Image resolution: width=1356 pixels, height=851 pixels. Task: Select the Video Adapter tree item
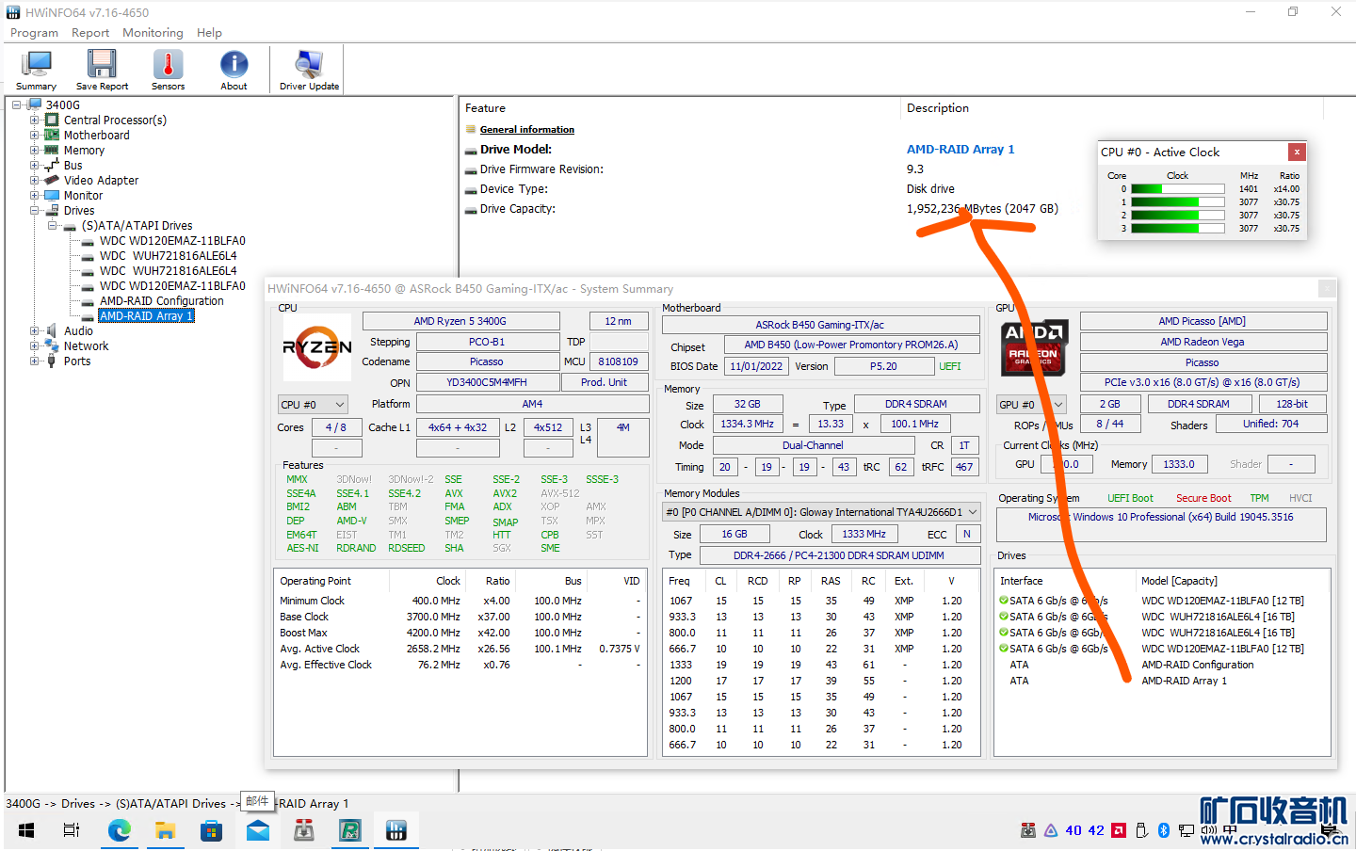(101, 181)
